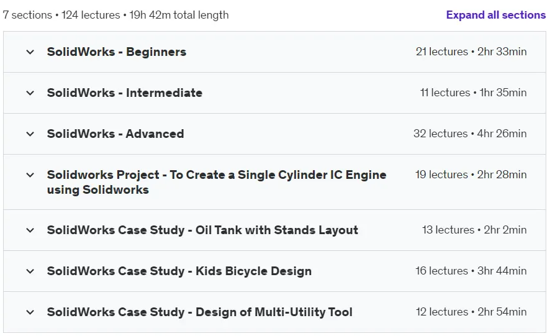Expand the Oil Tank with Stands chevron

[30, 230]
